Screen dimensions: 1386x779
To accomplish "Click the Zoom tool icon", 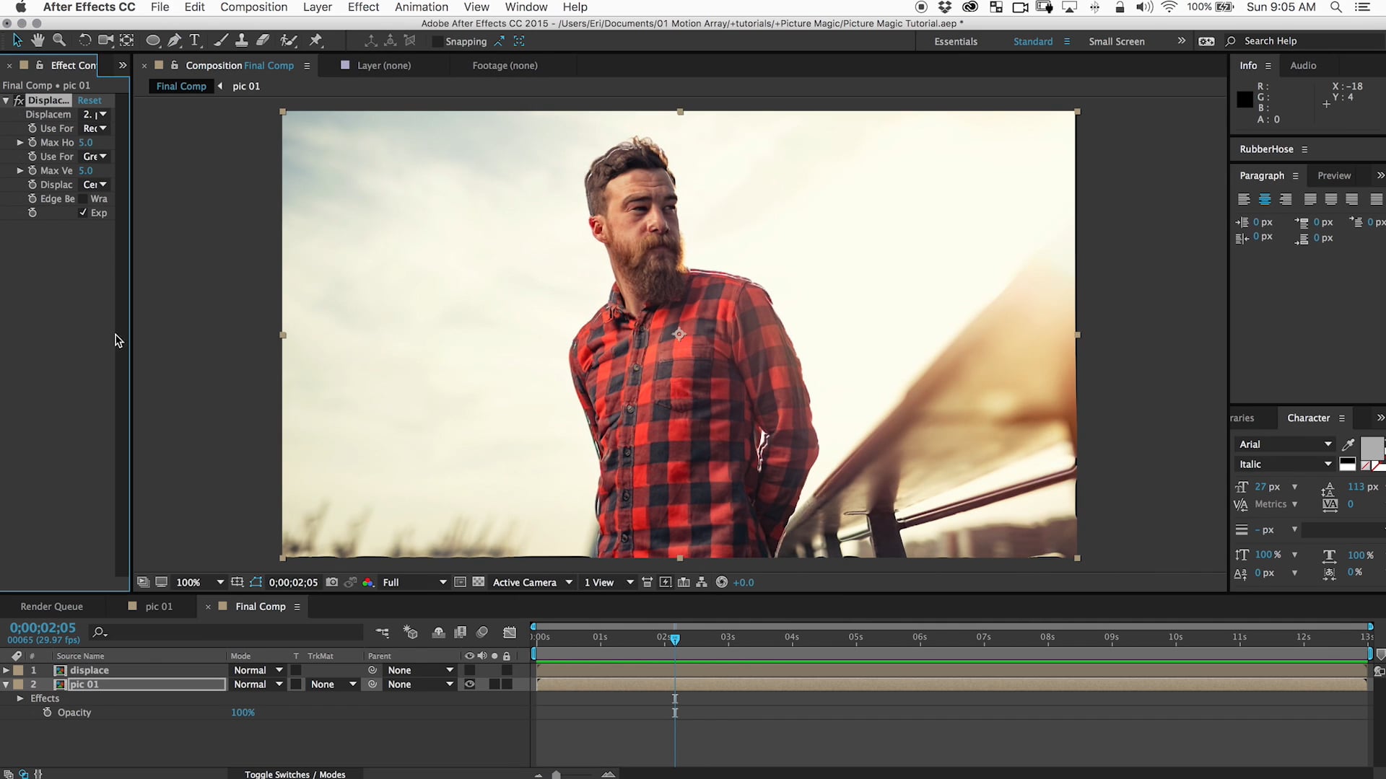I will [x=58, y=40].
